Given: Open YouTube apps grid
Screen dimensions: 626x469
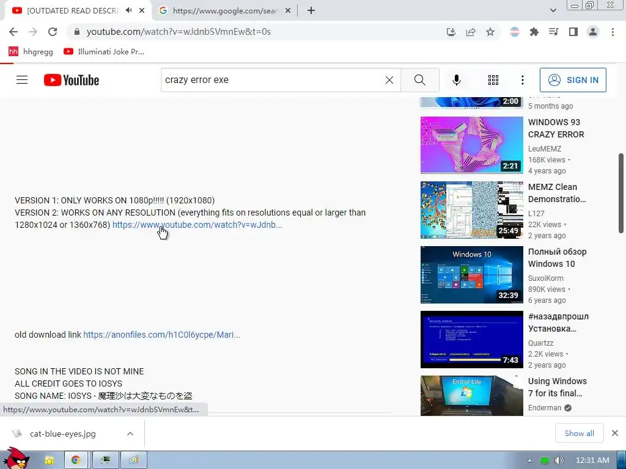Looking at the screenshot, I should [493, 80].
